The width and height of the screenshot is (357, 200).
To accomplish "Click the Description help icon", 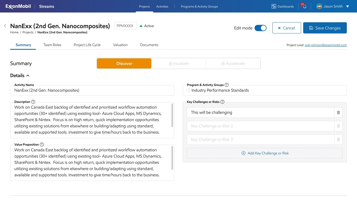I will 33,102.
